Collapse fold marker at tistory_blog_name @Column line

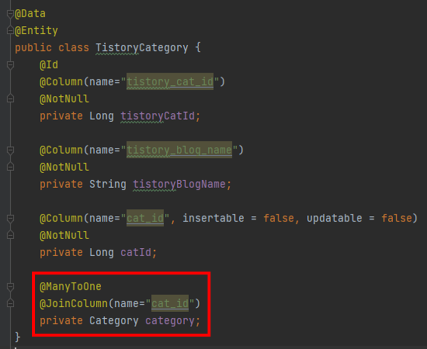[x=10, y=150]
